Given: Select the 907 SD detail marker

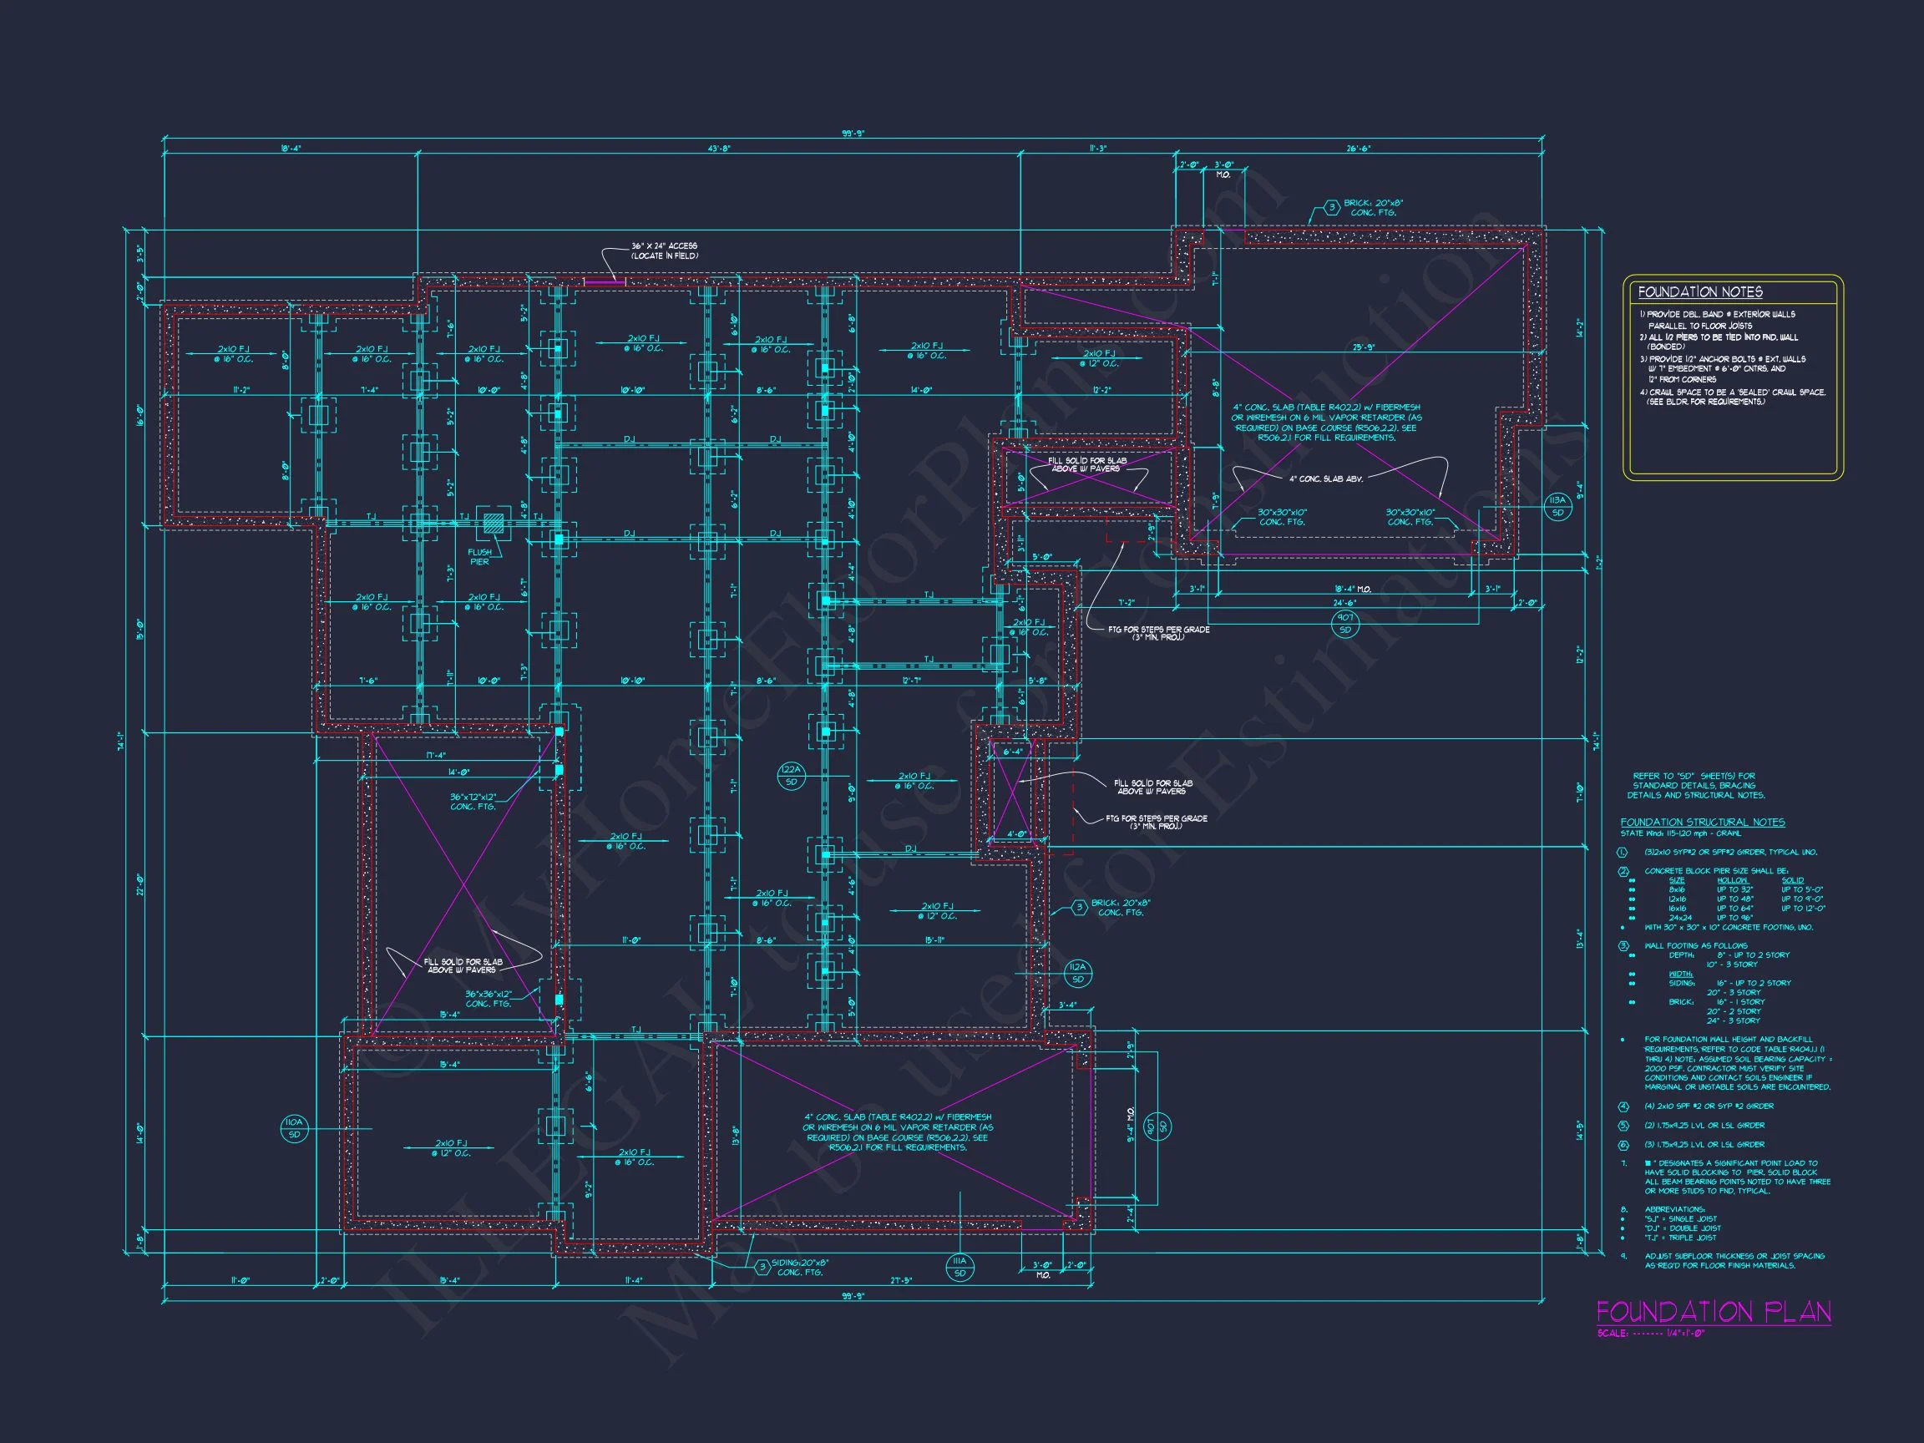Looking at the screenshot, I should pos(1344,623).
